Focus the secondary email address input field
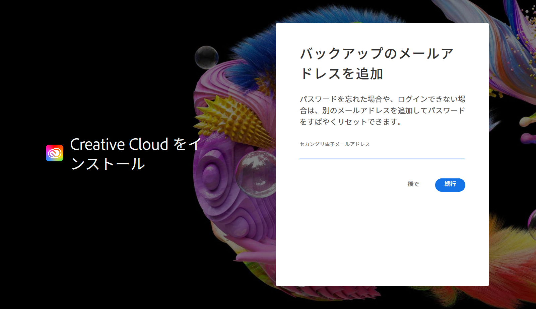536x309 pixels. pyautogui.click(x=382, y=153)
